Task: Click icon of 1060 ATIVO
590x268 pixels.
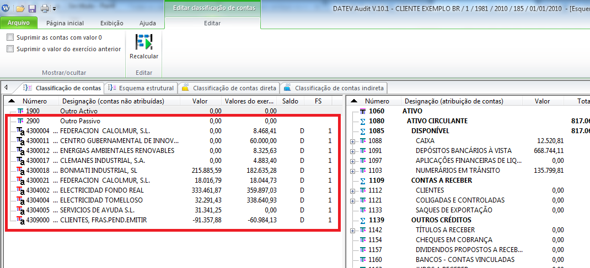Action: click(363, 111)
